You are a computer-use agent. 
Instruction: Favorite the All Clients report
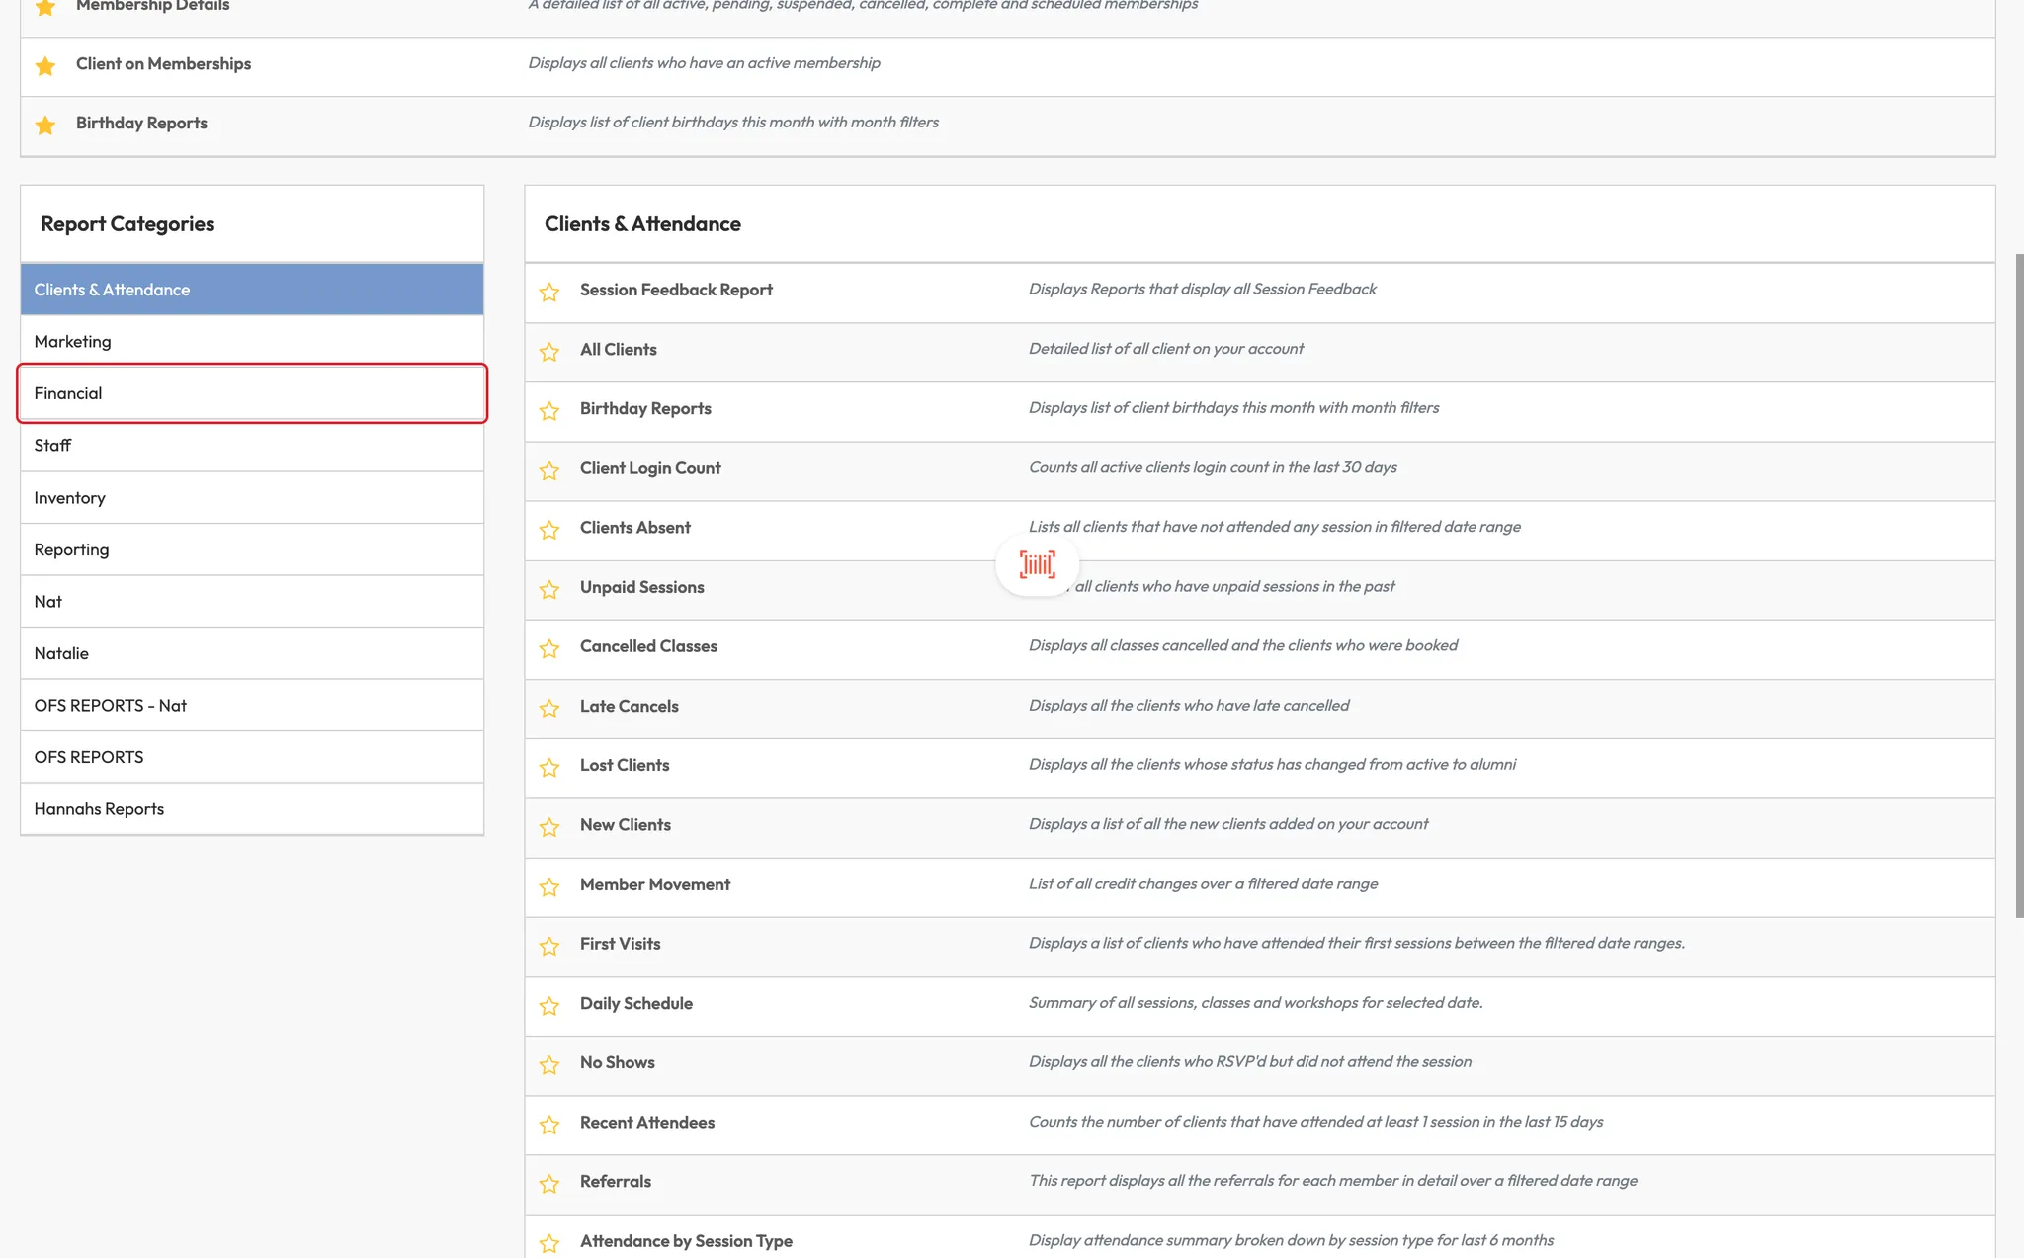549,351
